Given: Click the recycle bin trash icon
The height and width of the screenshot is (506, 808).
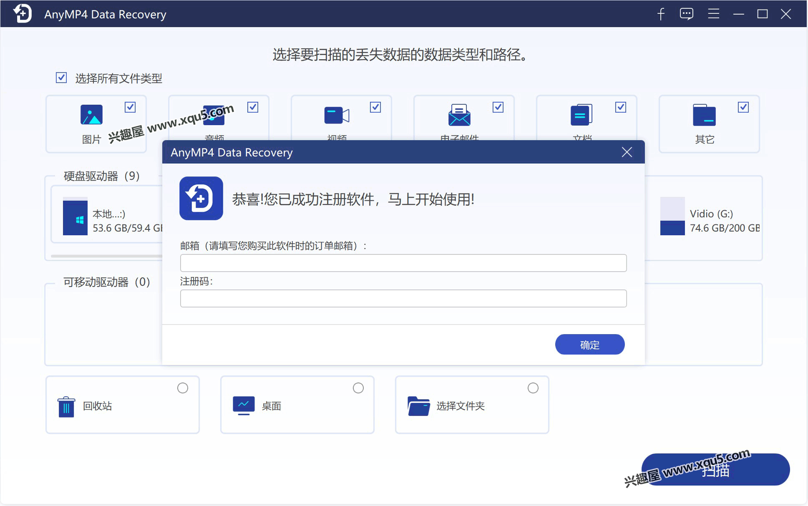Looking at the screenshot, I should point(66,407).
